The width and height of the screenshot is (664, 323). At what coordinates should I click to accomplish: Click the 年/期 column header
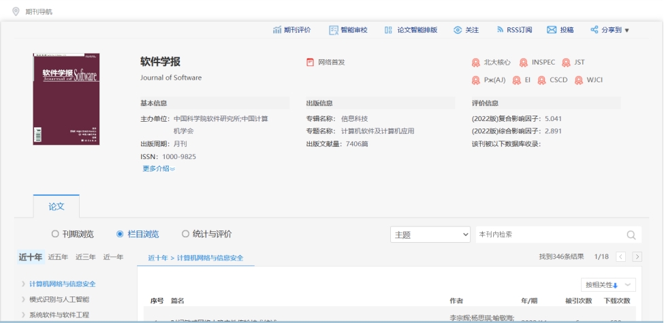click(x=529, y=301)
